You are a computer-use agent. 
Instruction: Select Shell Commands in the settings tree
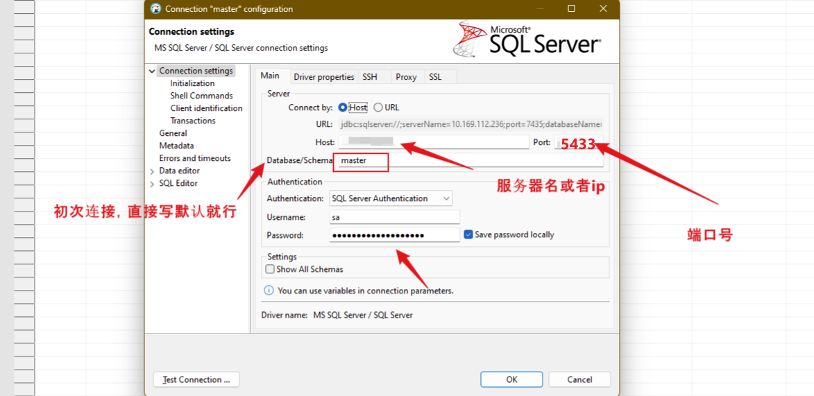pos(201,96)
